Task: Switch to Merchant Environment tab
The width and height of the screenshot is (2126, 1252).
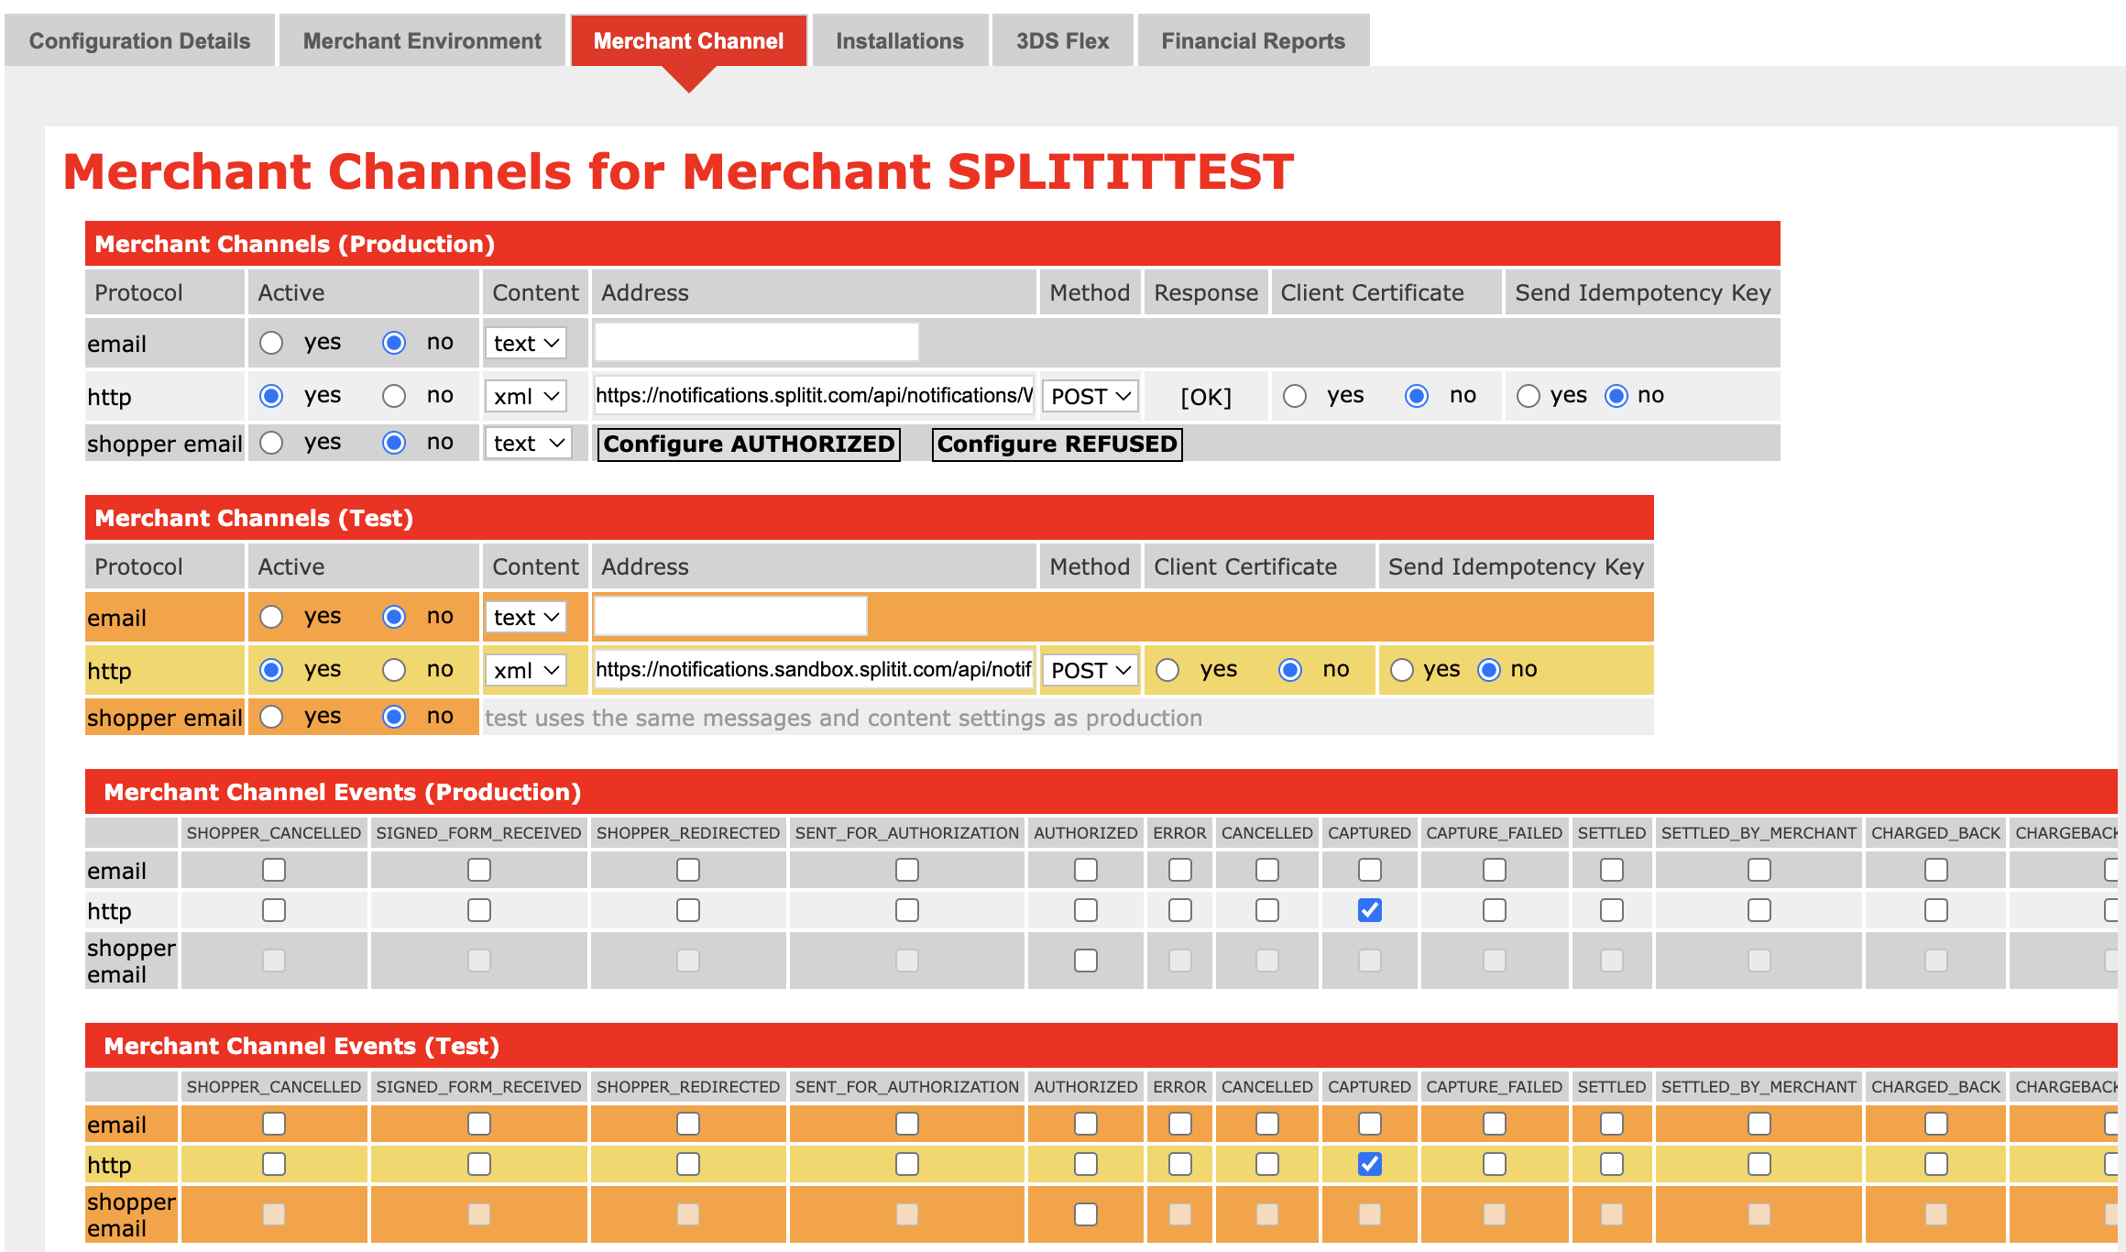Action: coord(422,40)
